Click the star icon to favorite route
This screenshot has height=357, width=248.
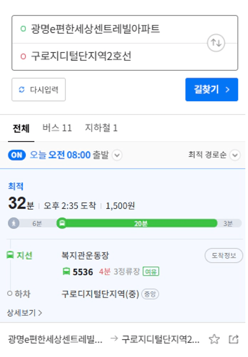tap(214, 339)
